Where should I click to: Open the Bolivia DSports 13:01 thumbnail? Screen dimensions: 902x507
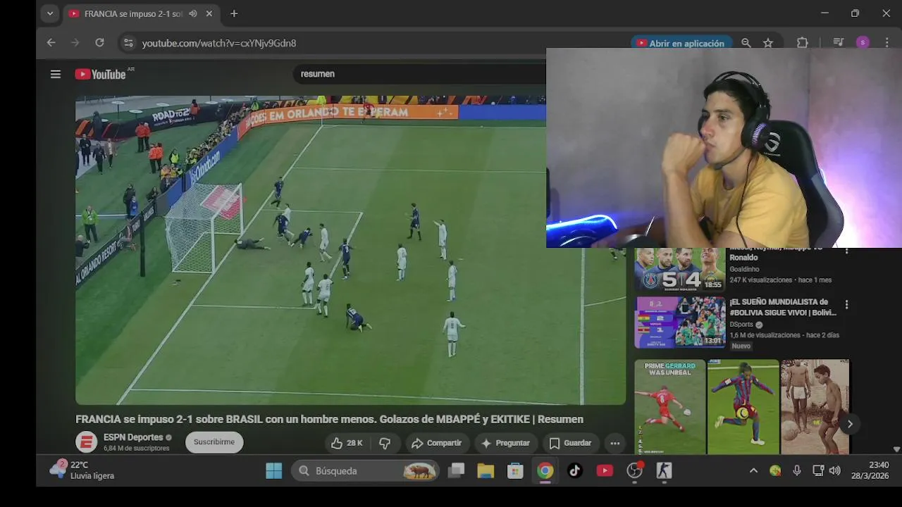679,323
